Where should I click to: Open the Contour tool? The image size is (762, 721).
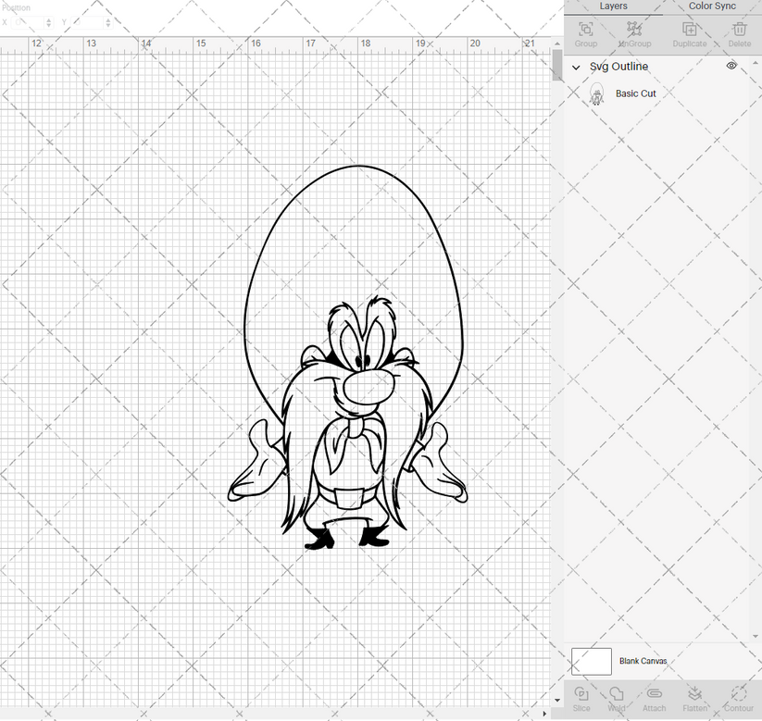[x=738, y=697]
